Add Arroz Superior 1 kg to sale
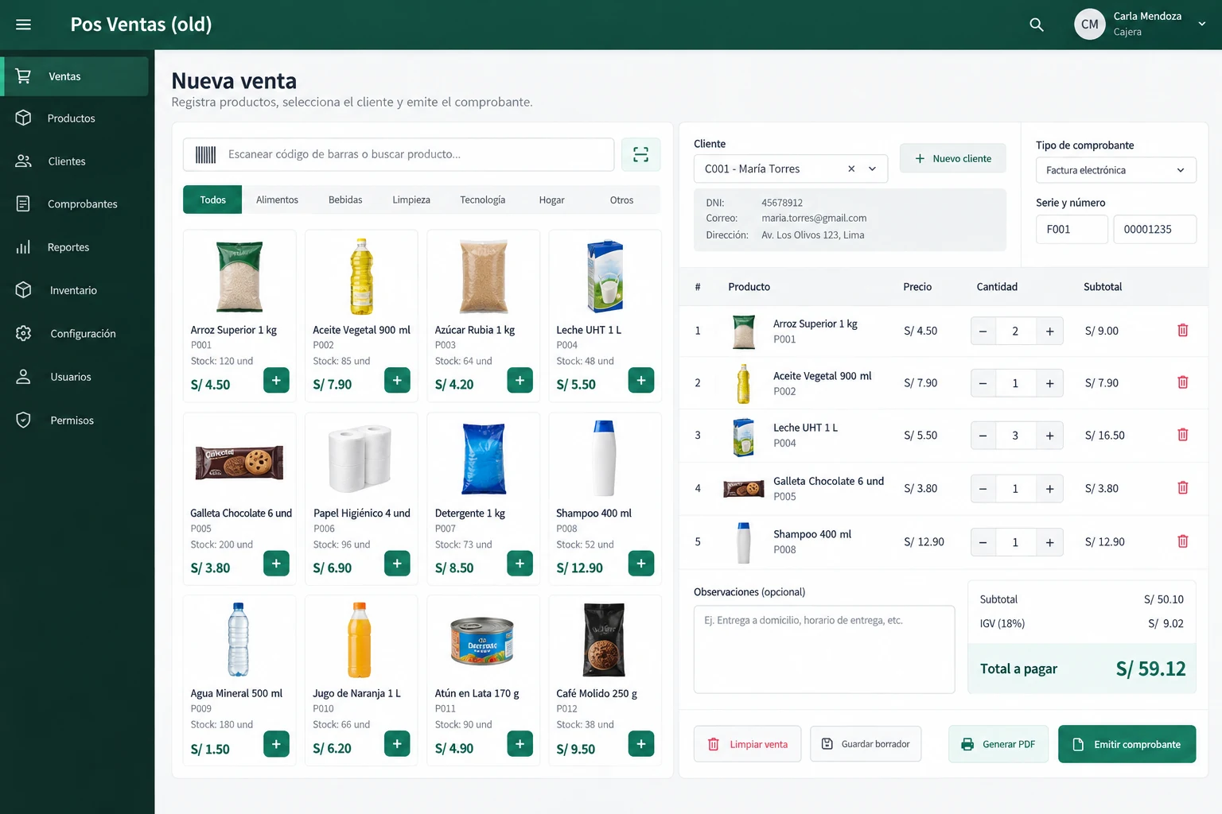 (x=276, y=380)
